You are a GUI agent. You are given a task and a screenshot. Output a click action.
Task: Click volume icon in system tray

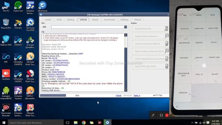(204, 123)
